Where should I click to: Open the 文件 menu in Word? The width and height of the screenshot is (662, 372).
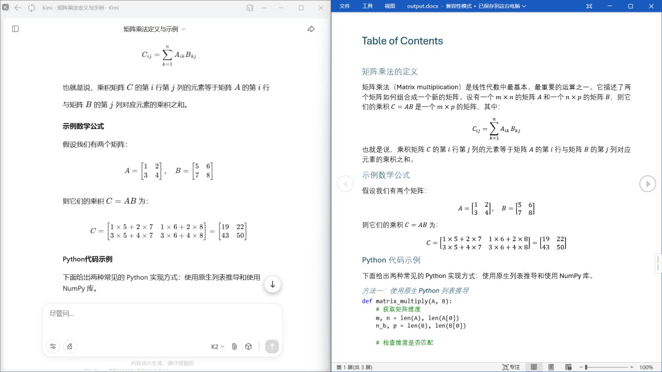(344, 6)
